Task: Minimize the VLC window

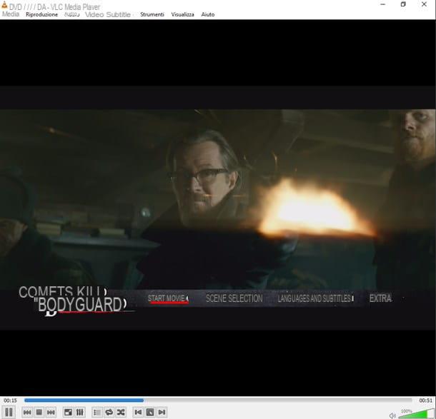Action: pos(383,4)
